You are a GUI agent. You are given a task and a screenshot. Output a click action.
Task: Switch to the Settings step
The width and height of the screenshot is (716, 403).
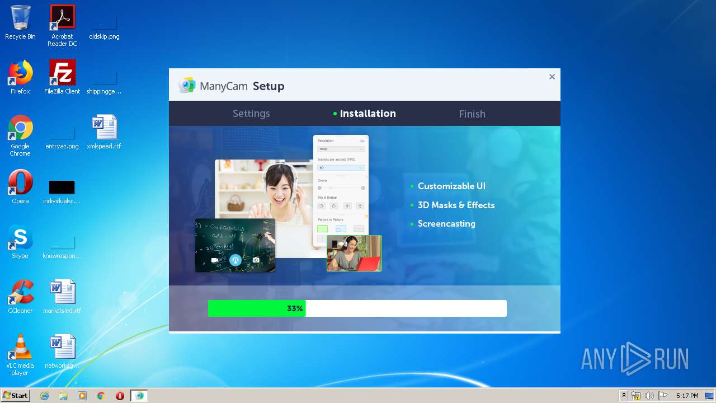251,114
